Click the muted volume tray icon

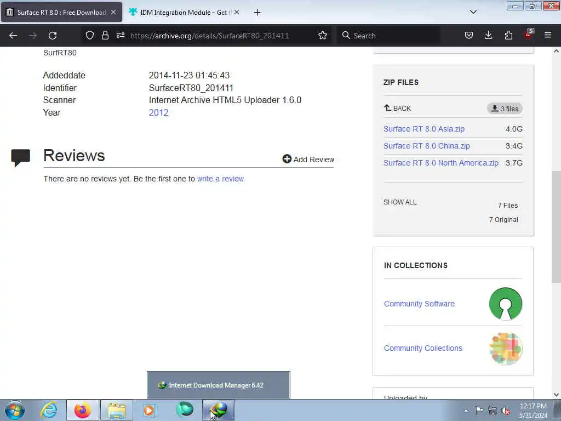[506, 411]
